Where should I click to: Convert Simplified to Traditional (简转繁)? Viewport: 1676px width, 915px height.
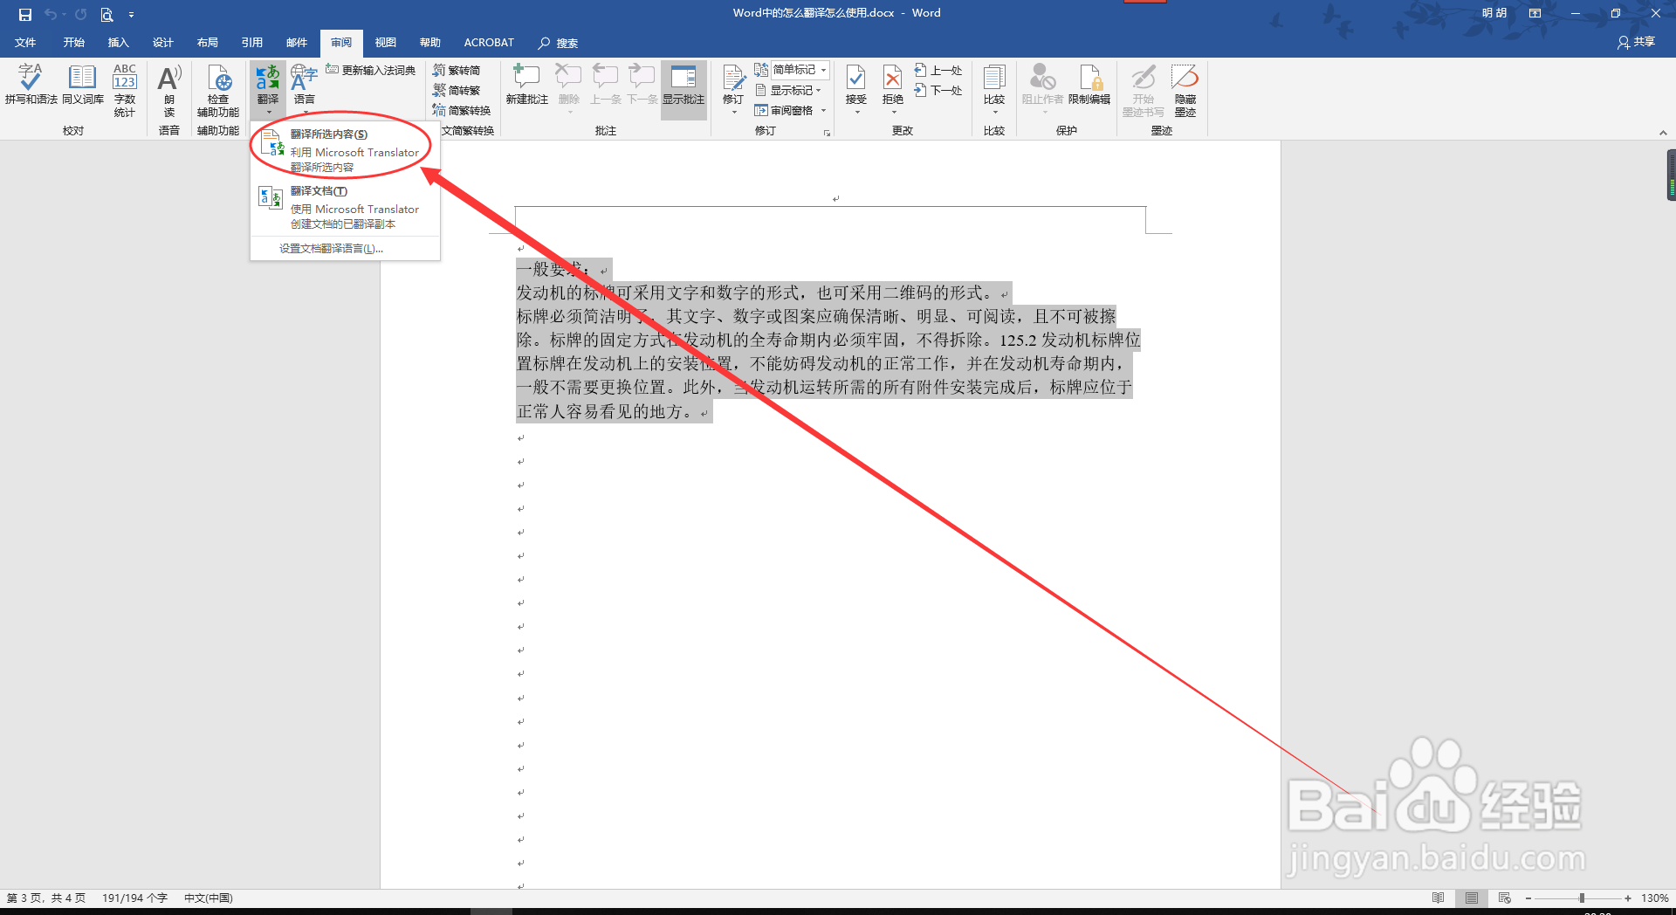(457, 90)
